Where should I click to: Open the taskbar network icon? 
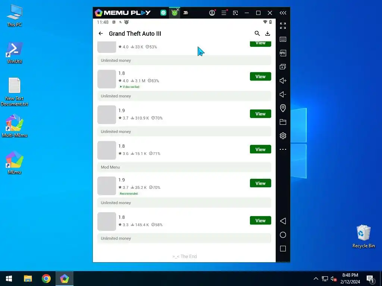coord(325,279)
